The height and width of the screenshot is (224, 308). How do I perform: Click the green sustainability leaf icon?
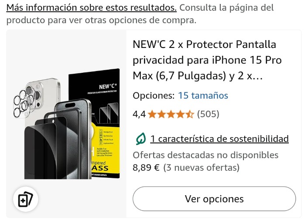click(x=141, y=139)
